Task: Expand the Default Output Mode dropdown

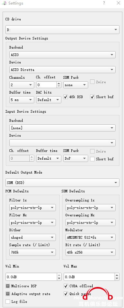Action: [x=62, y=183]
